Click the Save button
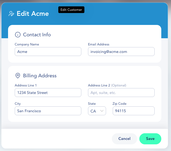Viewport: 171px width, 151px height. coord(150,139)
